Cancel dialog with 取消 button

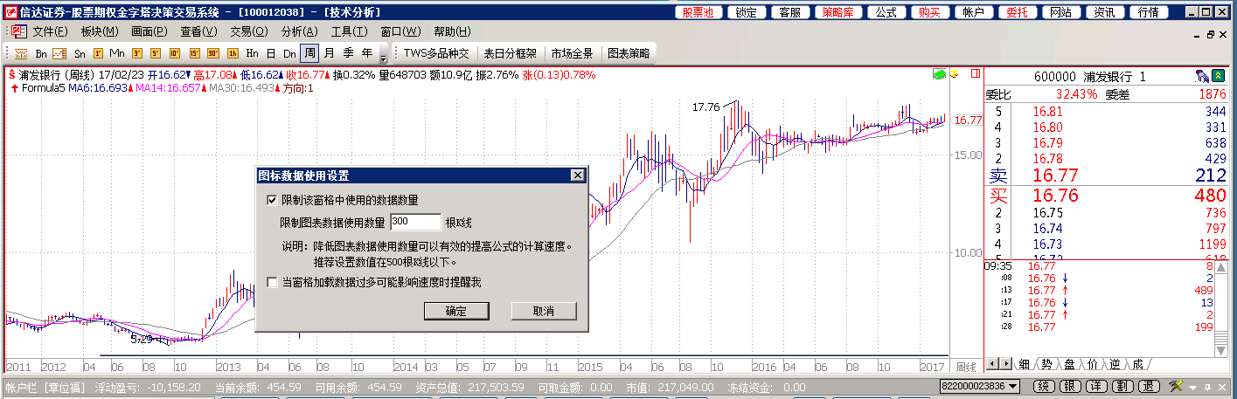coord(544,311)
